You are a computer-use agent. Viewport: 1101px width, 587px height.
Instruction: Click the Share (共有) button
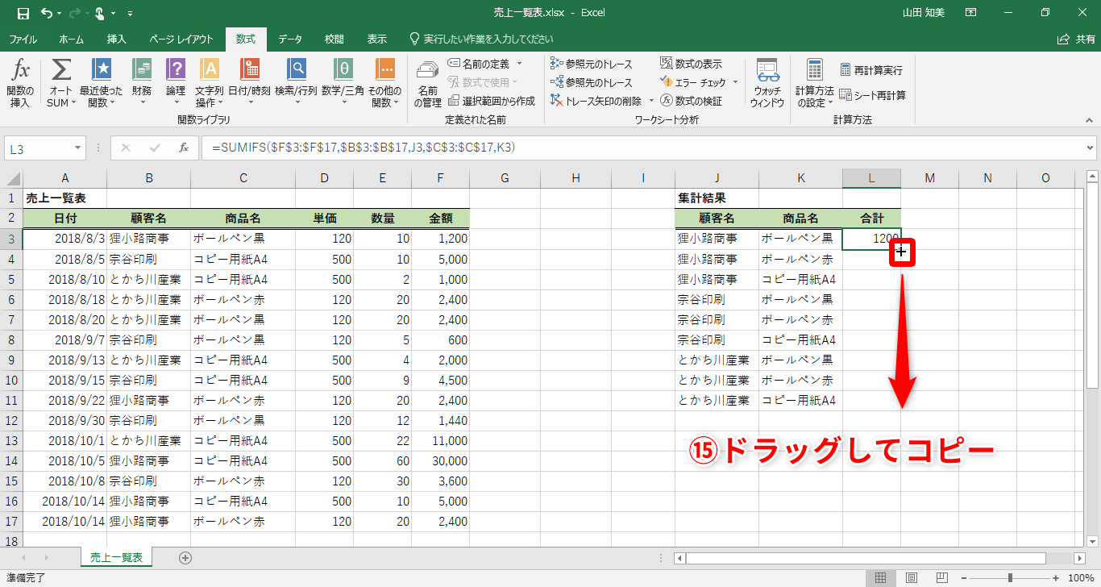(x=1077, y=39)
